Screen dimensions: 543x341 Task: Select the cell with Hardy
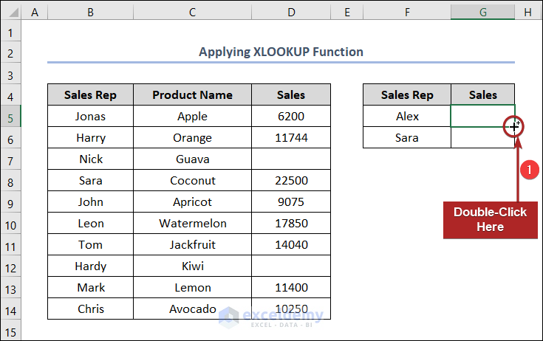(90, 266)
